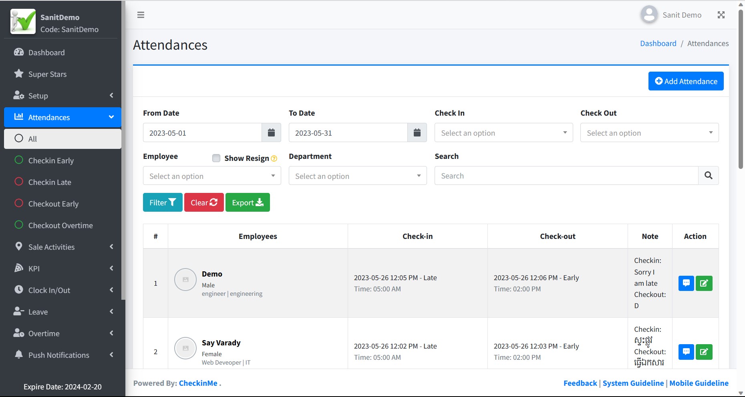Click Say Varady avatar placeholder
This screenshot has width=745, height=397.
[185, 348]
